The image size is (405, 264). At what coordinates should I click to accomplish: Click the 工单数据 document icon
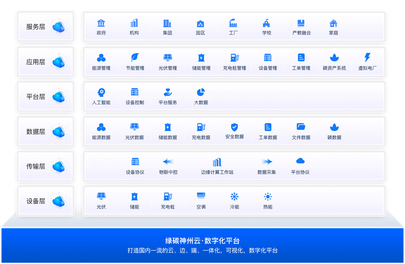click(268, 127)
